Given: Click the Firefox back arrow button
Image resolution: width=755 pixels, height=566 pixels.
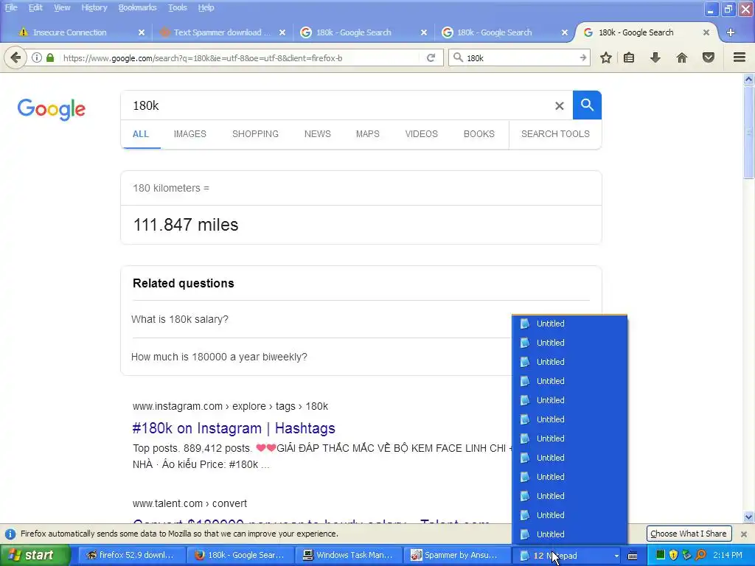Looking at the screenshot, I should (x=15, y=57).
